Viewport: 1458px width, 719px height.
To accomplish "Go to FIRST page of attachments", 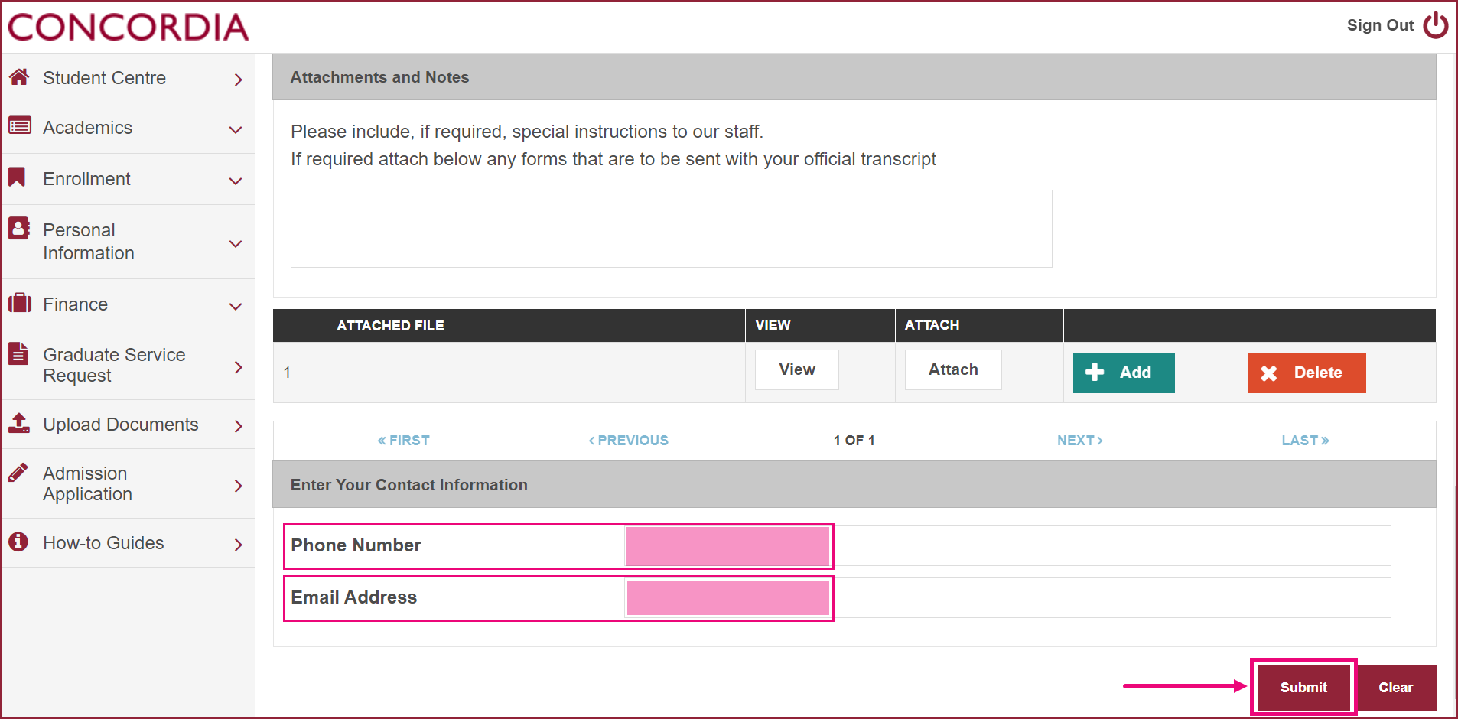I will pos(403,441).
